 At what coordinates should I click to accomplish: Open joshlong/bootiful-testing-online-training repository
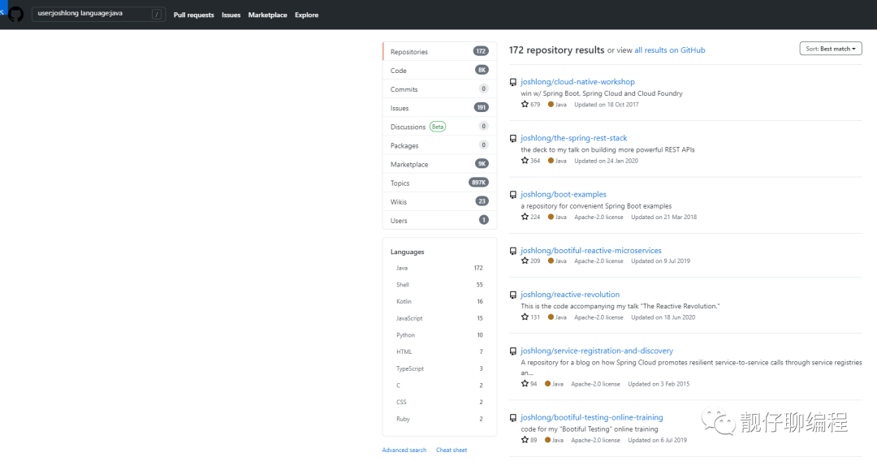click(592, 417)
